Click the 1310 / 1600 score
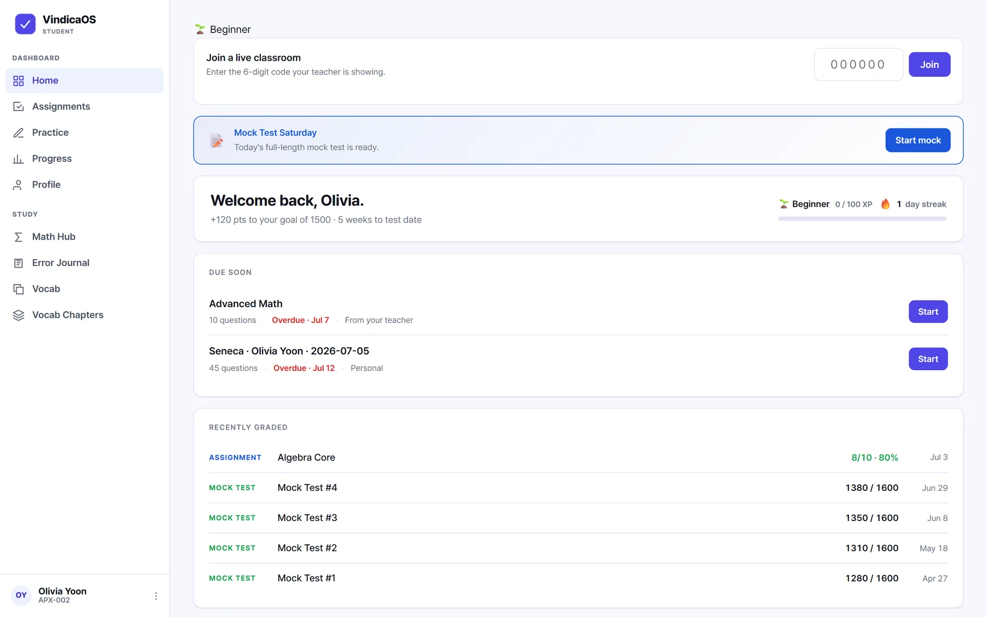The height and width of the screenshot is (617, 987). click(x=872, y=548)
